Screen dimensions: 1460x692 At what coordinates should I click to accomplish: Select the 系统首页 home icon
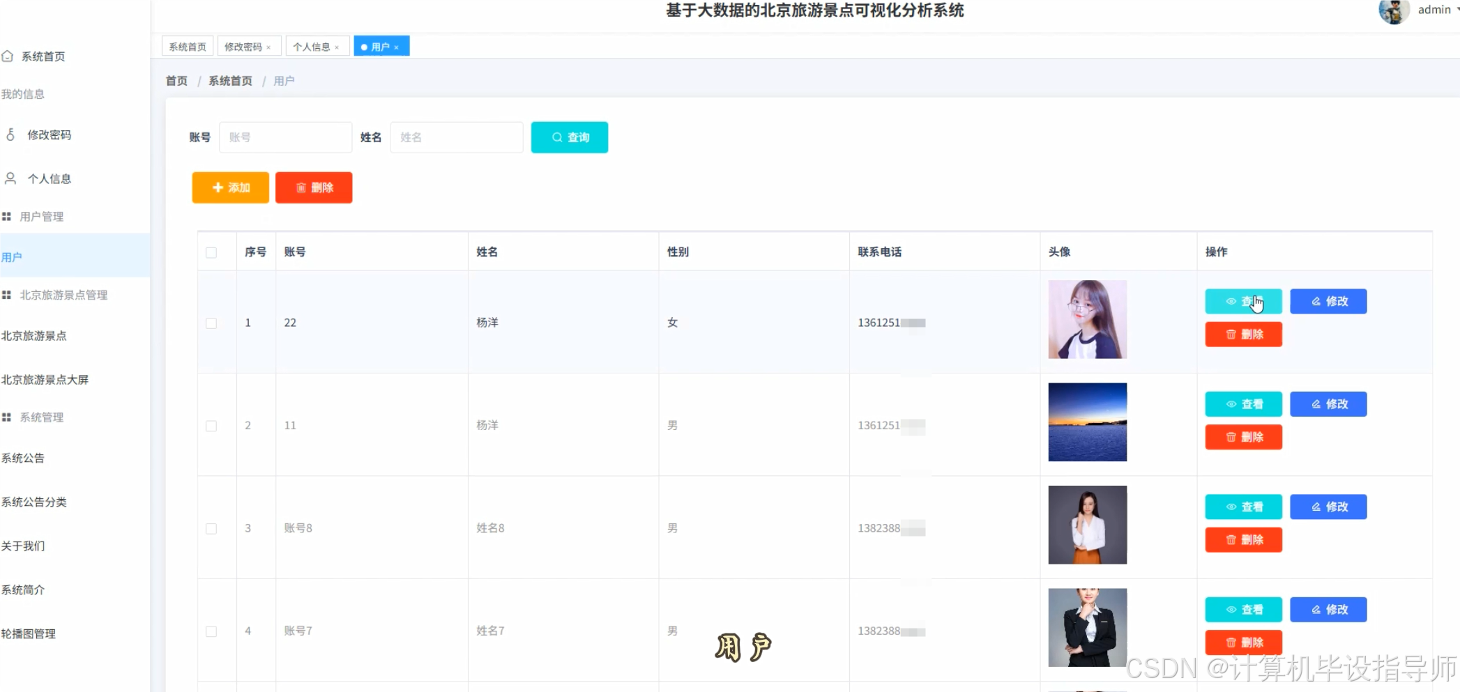9,56
